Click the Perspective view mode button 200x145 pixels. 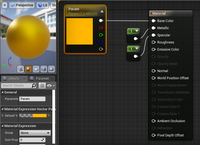point(21,5)
